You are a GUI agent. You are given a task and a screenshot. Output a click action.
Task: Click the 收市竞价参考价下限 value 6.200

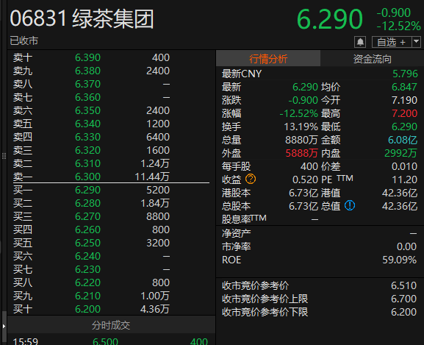click(x=403, y=312)
